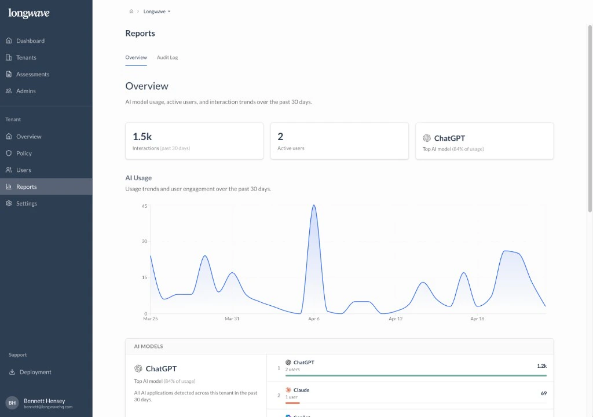Select the ChatGPT icon in the Top AI model card
Screen dimensions: 593x417
[x=427, y=138]
